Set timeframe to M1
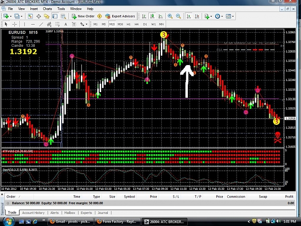The width and height of the screenshot is (301, 226). [95, 24]
